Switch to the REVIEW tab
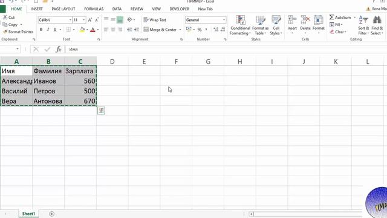387x218 pixels. click(137, 9)
